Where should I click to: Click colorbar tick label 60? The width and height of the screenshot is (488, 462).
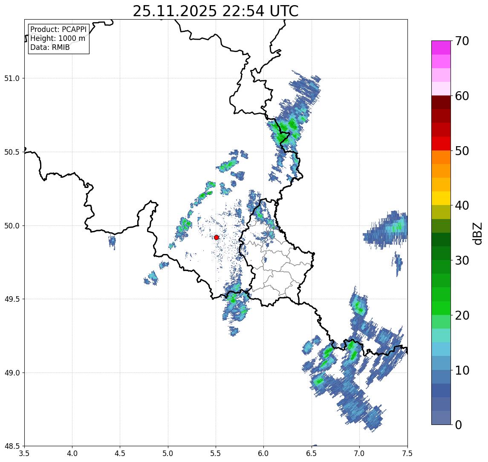pos(462,96)
